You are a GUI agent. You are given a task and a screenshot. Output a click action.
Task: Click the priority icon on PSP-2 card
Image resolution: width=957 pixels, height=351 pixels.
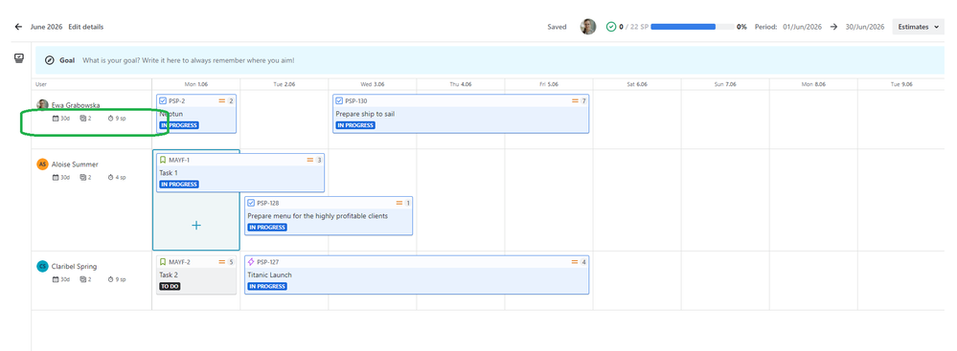coord(221,101)
